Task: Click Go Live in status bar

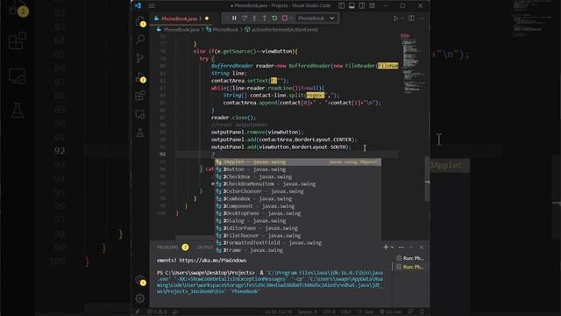Action: (x=391, y=312)
